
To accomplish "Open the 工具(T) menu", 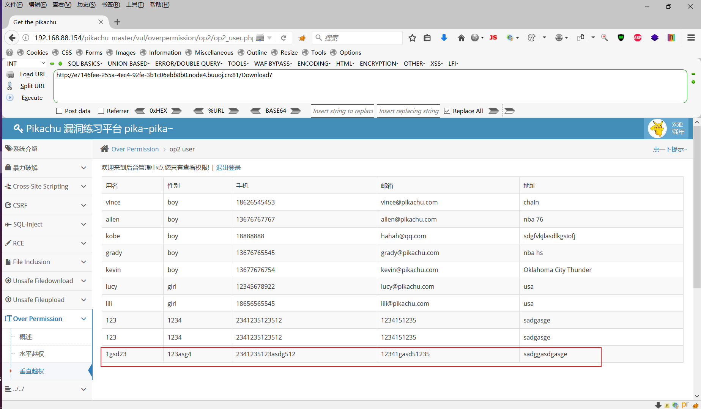I will pos(135,5).
